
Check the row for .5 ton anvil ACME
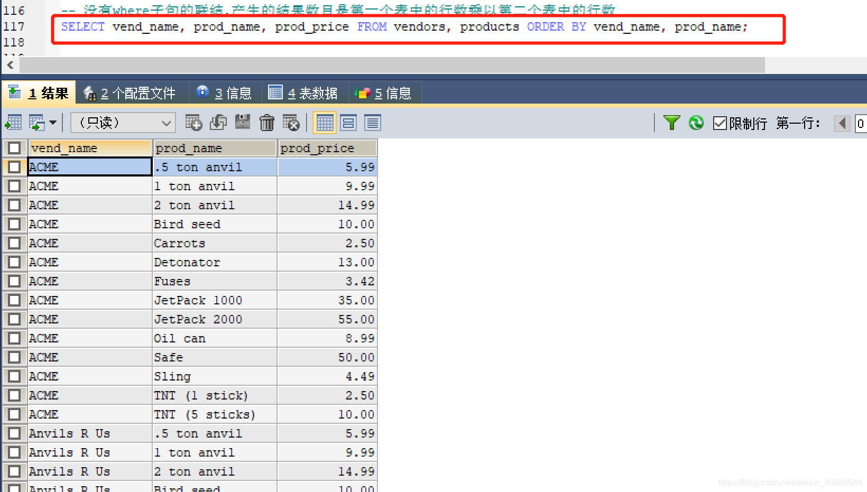[14, 167]
